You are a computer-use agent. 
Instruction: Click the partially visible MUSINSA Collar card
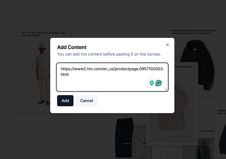[x=220, y=132]
